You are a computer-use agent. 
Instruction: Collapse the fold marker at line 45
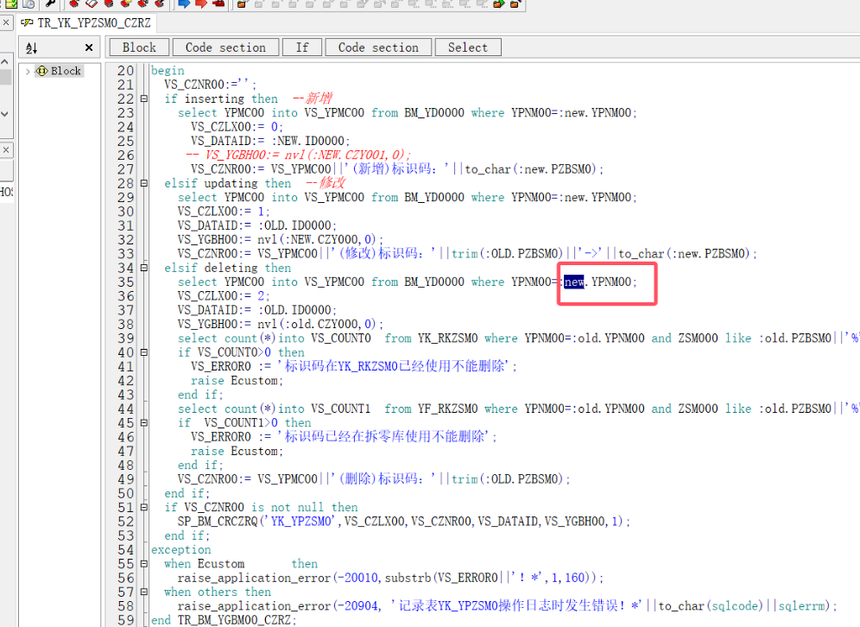point(143,423)
